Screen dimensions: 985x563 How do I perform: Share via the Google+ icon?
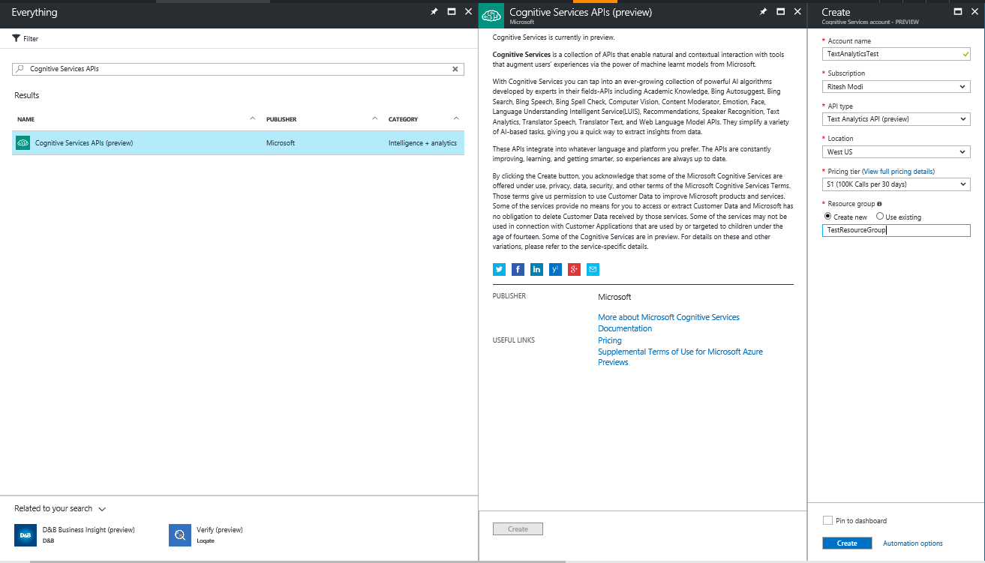(x=574, y=269)
